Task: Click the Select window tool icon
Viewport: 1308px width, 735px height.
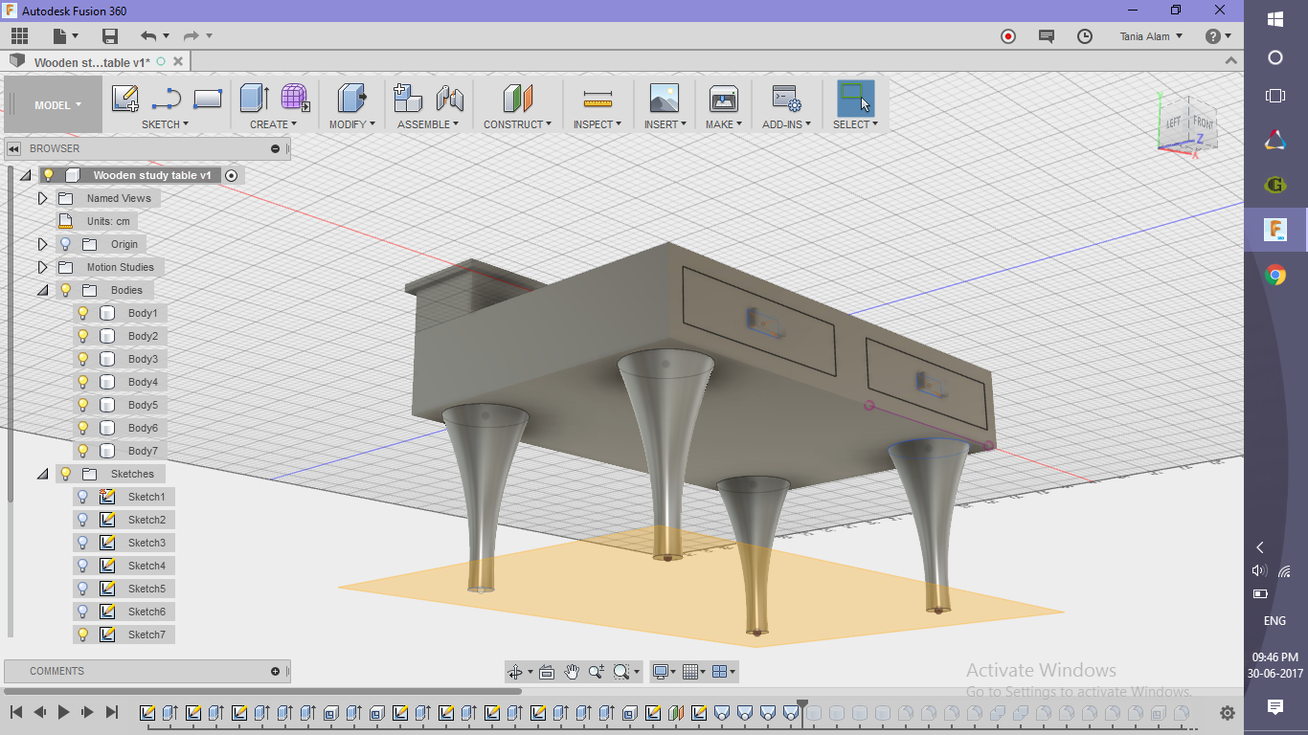Action: (x=855, y=99)
